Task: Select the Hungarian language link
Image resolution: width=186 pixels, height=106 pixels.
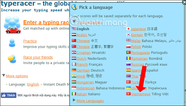Action: point(85,82)
